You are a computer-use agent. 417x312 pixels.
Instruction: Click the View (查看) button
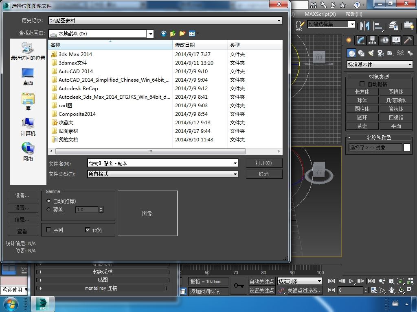pyautogui.click(x=23, y=231)
